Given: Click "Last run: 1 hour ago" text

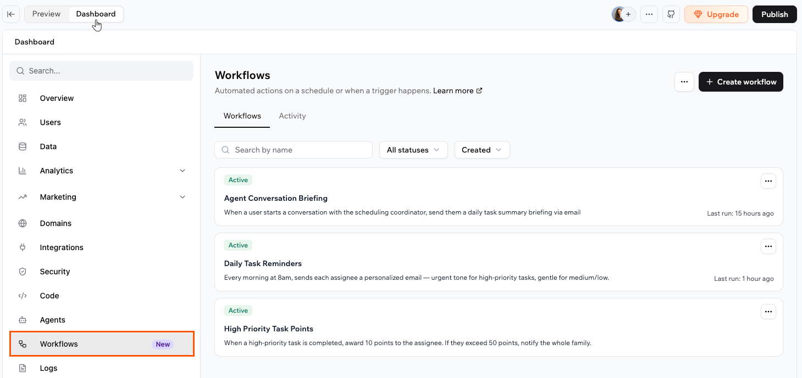Looking at the screenshot, I should pos(744,279).
